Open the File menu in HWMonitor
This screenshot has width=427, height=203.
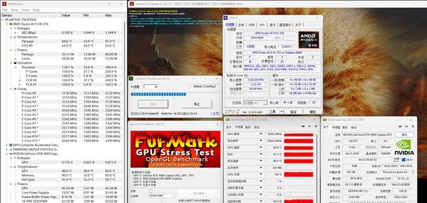[4, 10]
